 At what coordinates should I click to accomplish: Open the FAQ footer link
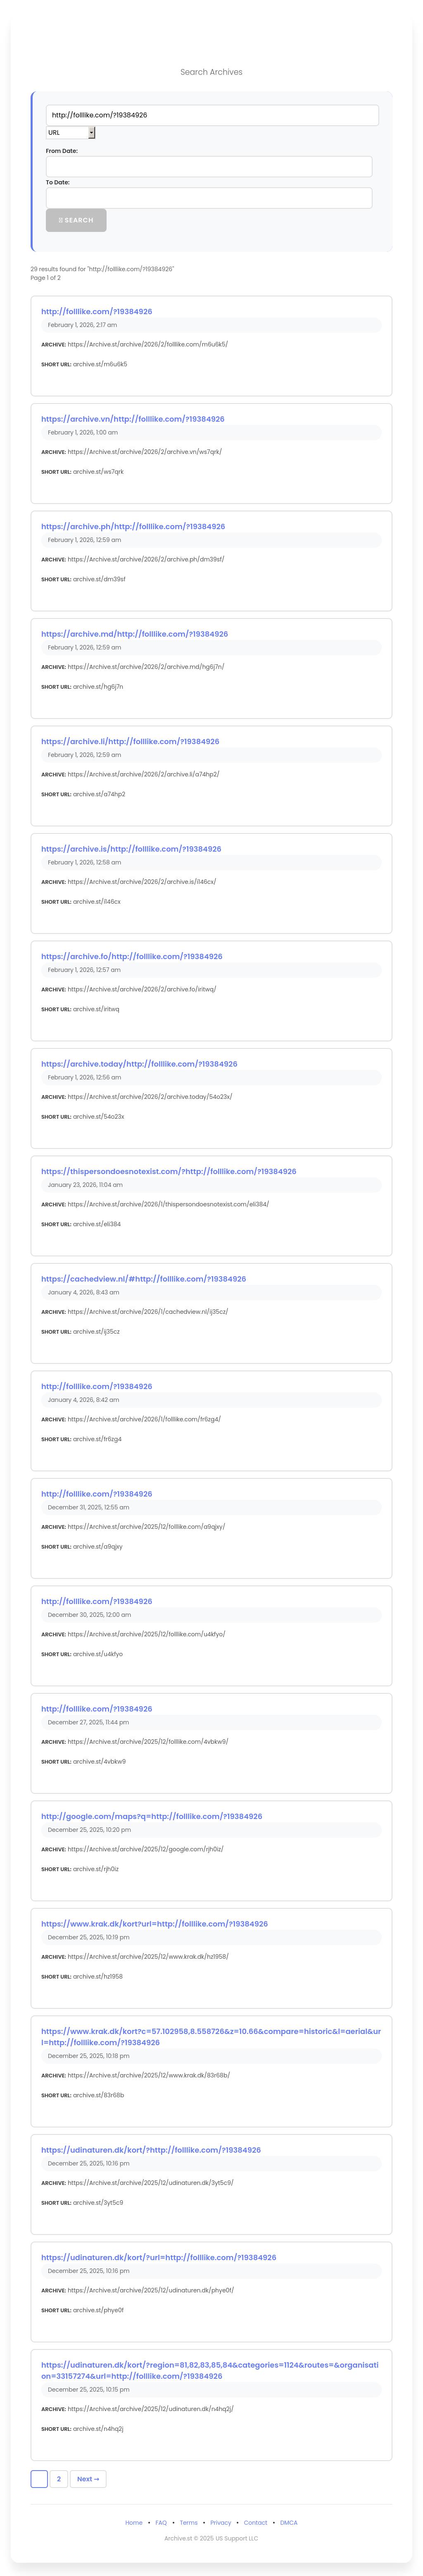pos(161,2522)
